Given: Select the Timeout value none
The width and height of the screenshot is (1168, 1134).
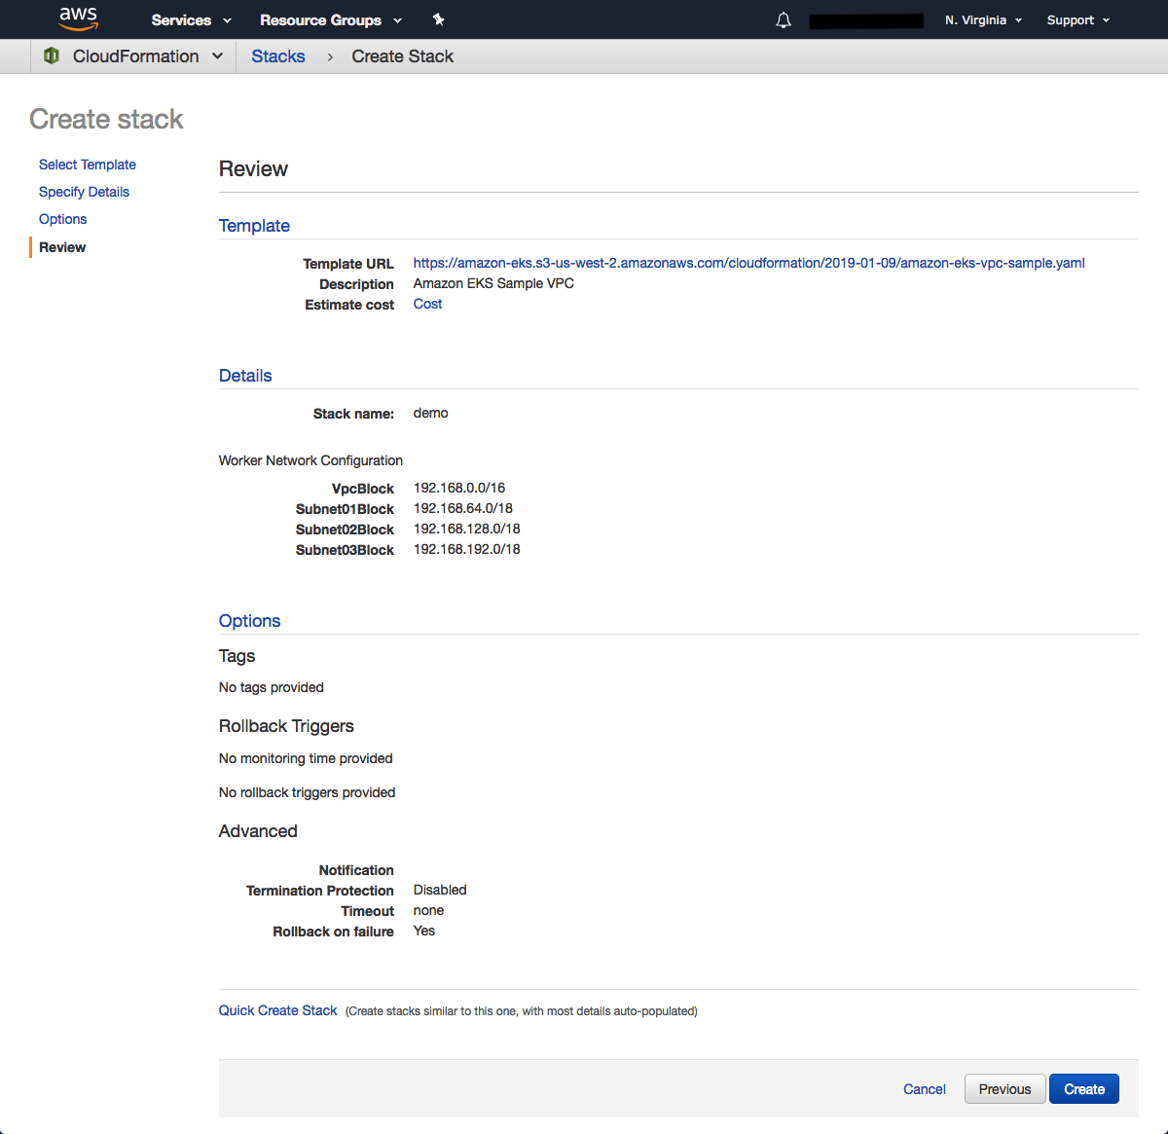Looking at the screenshot, I should click(428, 910).
